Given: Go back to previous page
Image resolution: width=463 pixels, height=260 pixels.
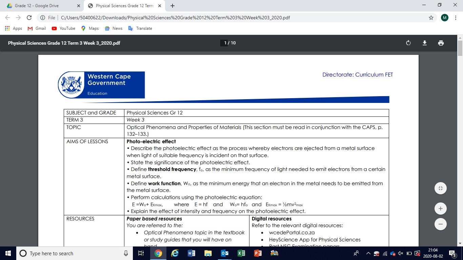Looking at the screenshot, I should coord(7,18).
